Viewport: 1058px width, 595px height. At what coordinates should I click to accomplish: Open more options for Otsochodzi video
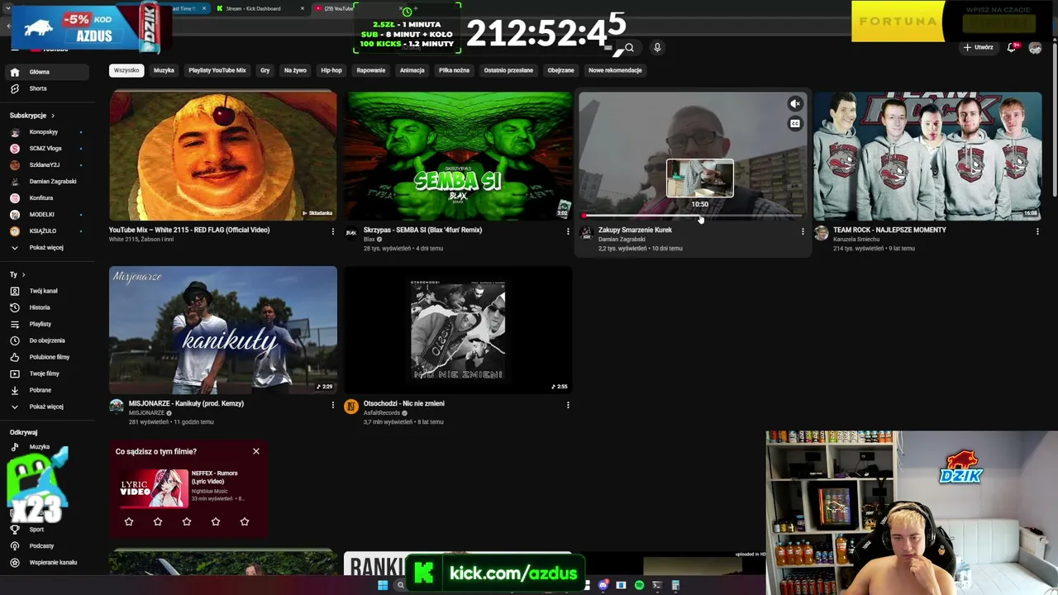[x=568, y=405]
